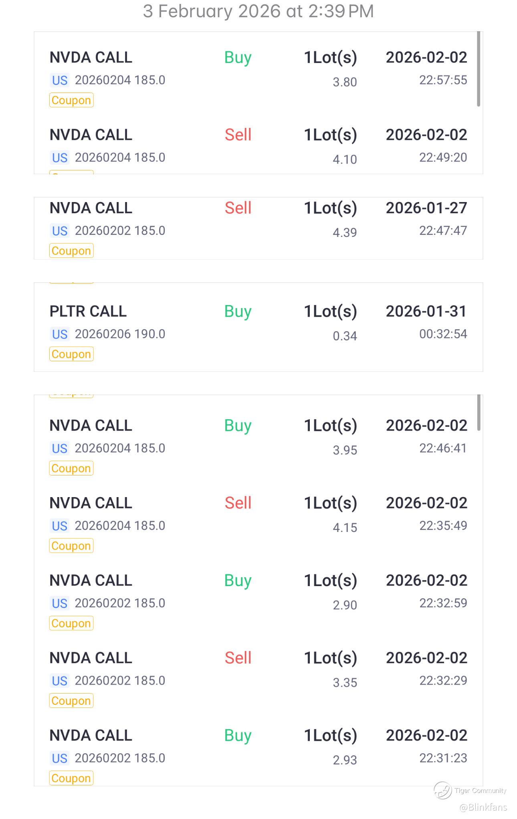Open the @Blinkfans profile link

483,807
